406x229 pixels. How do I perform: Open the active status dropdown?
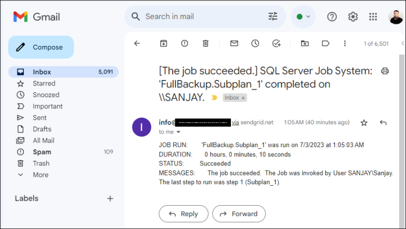(x=303, y=16)
